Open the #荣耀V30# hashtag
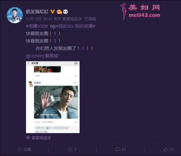This screenshot has height=156, width=181. point(37,26)
